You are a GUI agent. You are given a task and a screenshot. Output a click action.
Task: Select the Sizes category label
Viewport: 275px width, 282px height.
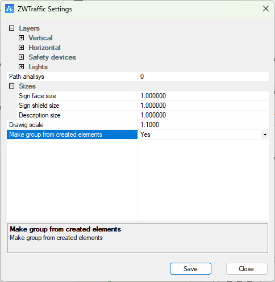(x=27, y=86)
